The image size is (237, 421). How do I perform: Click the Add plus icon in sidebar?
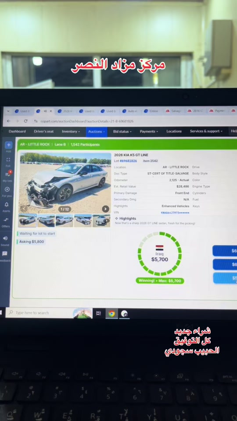tap(9, 145)
